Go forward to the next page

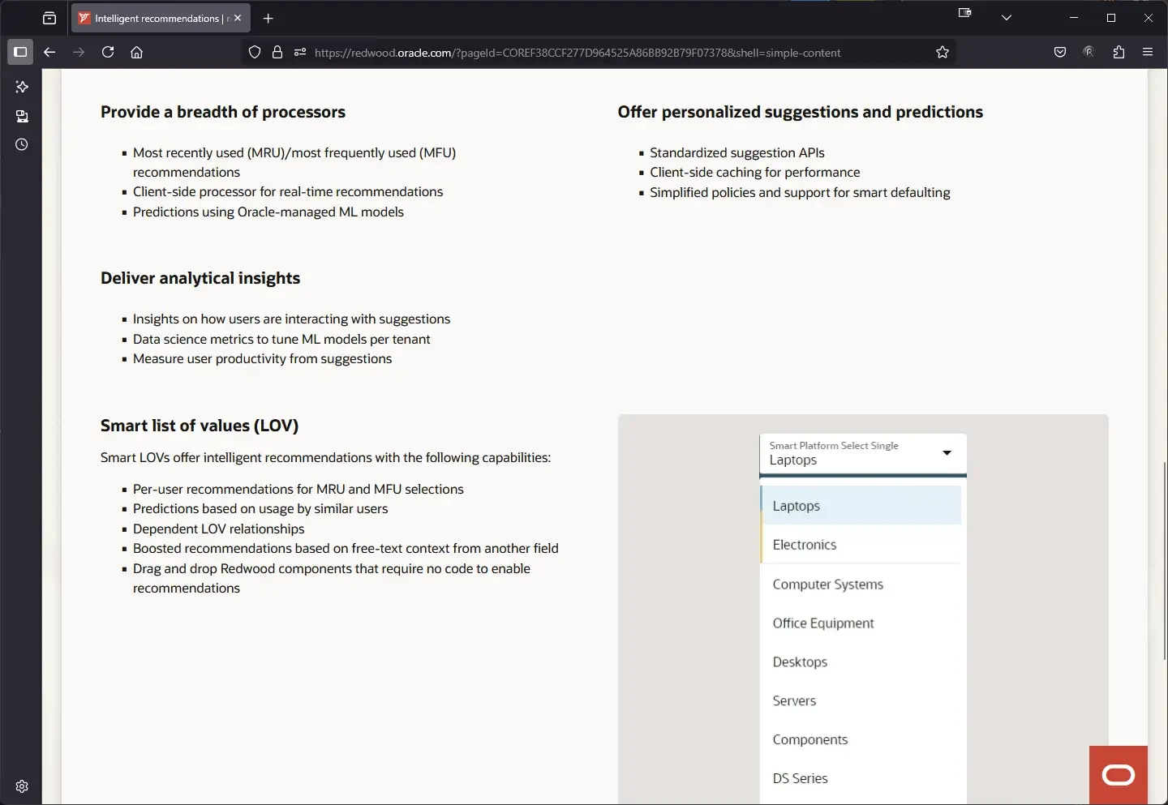[x=79, y=52]
